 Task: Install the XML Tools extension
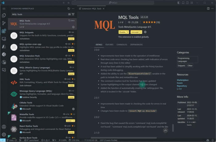coord(71,86)
